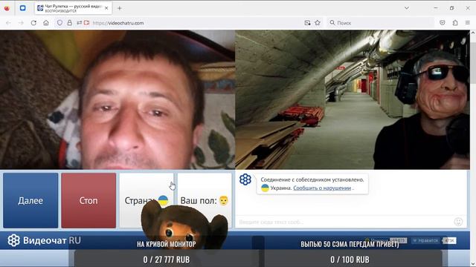This screenshot has width=476, height=267.
Task: Open the Firefox View pinned icon
Action: pos(7,8)
